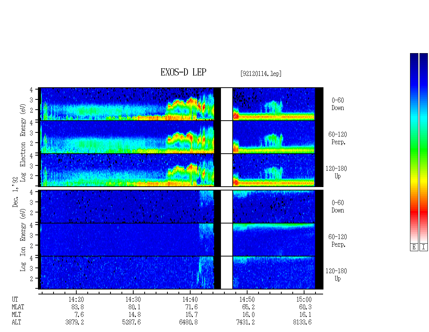Click the EXOS-D LEP plot title
Viewport: 429px width, 332px height.
[183, 72]
